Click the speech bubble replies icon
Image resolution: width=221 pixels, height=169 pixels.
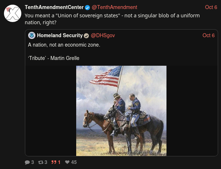coord(27,162)
